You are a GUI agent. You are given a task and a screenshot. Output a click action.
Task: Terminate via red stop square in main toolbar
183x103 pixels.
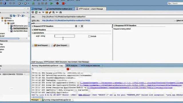coord(63,3)
